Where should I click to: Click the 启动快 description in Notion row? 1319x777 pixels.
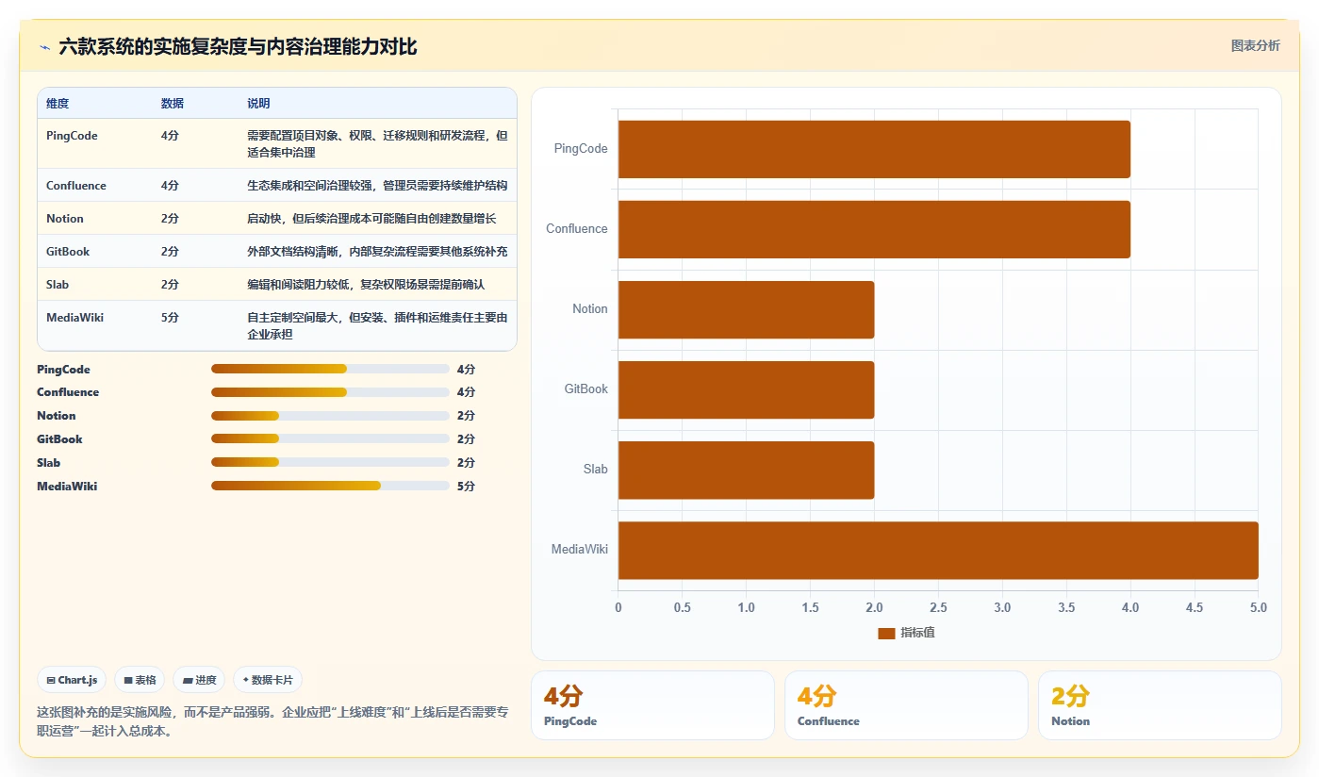371,219
